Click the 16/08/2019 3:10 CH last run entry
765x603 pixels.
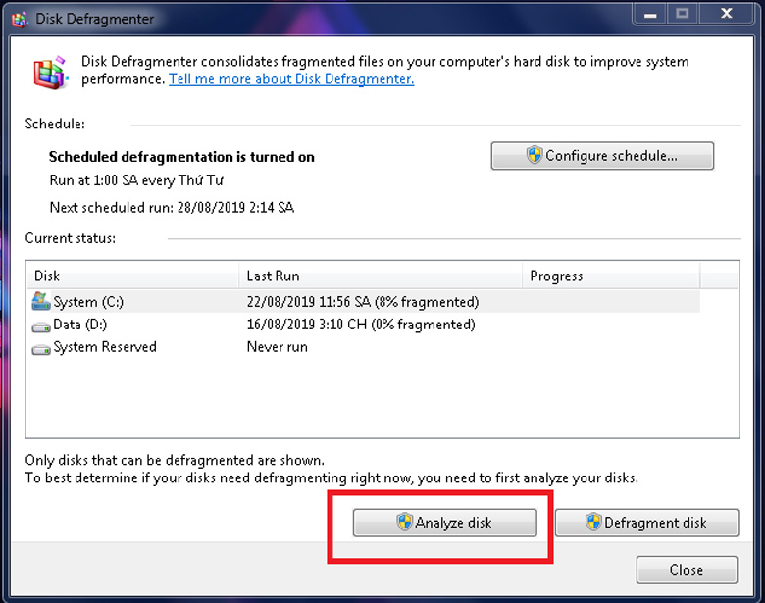pos(361,325)
